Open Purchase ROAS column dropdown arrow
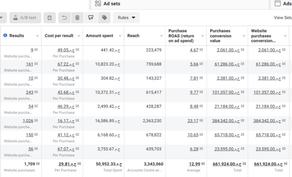The width and height of the screenshot is (292, 177). click(203, 36)
